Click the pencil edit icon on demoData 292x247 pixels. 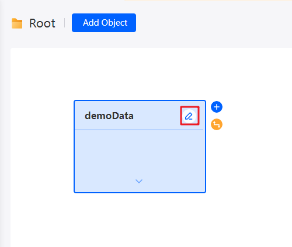click(189, 116)
